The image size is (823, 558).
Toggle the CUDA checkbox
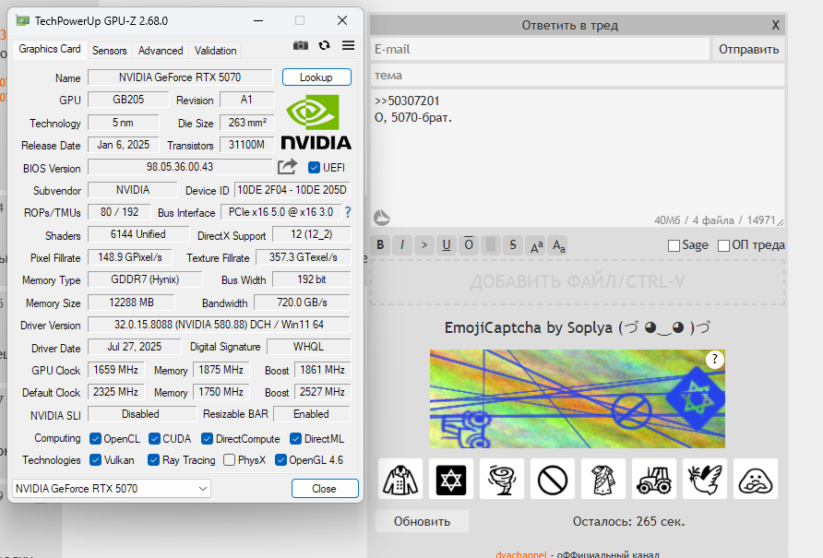[154, 438]
